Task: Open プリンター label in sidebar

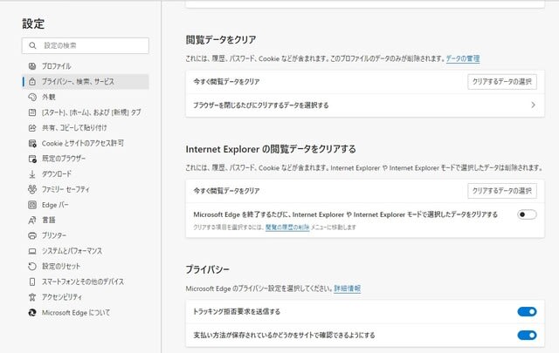Action: click(x=54, y=235)
